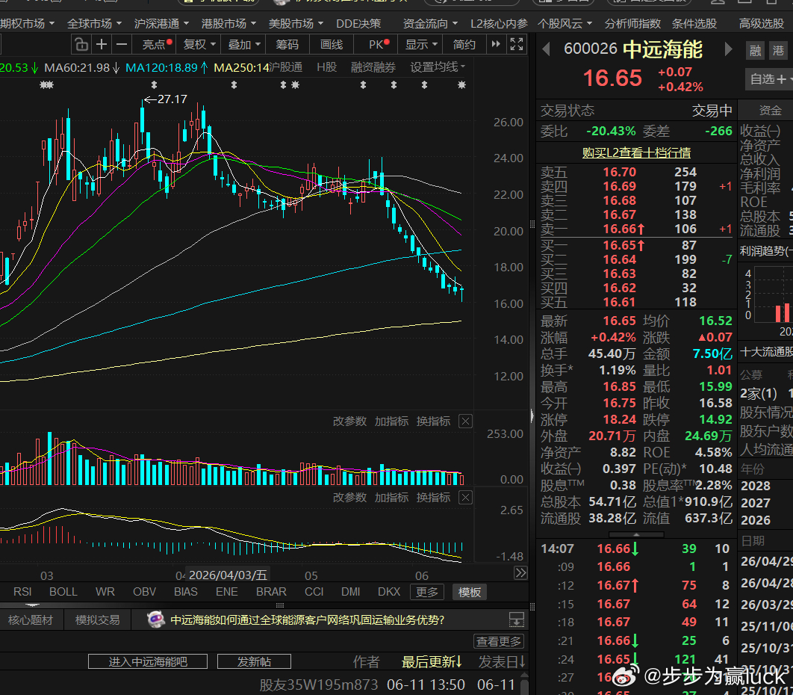Image resolution: width=793 pixels, height=695 pixels.
Task: Select the DKX indicator tab
Action: click(389, 592)
